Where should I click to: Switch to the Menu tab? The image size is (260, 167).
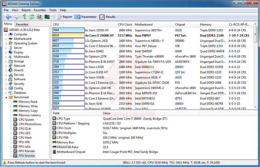(8, 24)
